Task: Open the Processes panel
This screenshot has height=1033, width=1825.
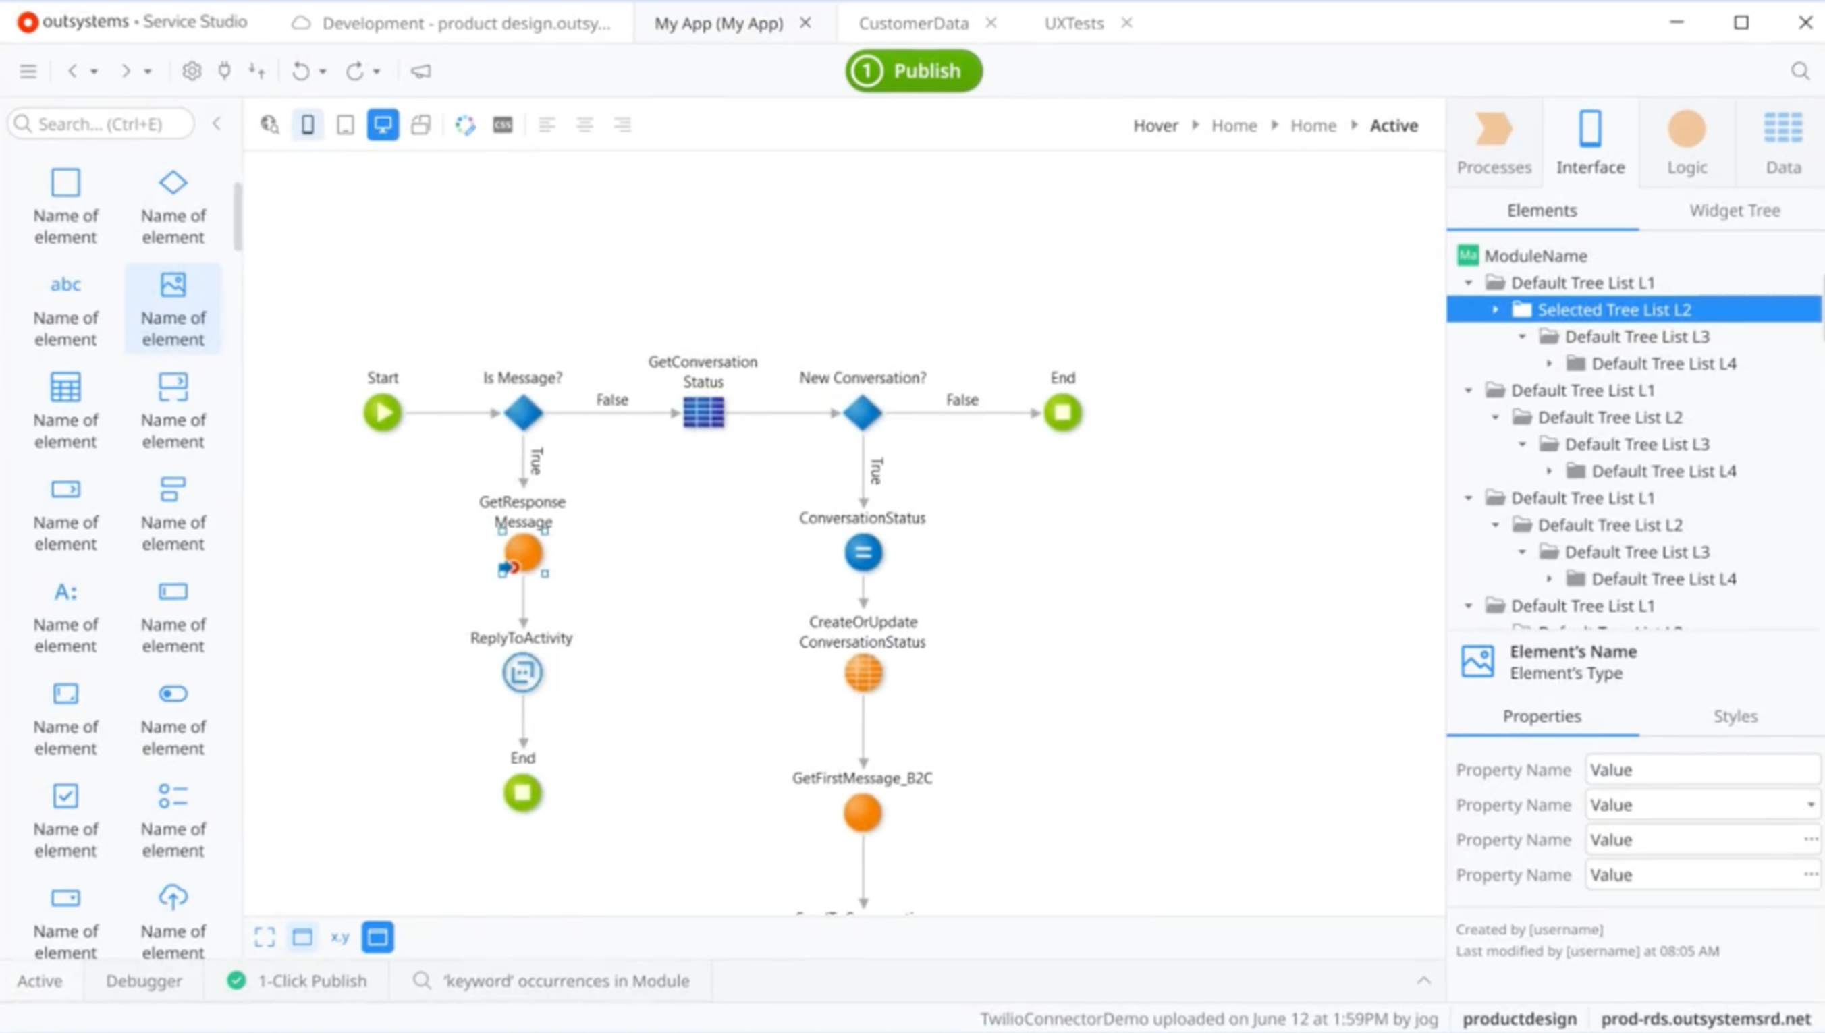Action: pyautogui.click(x=1494, y=142)
